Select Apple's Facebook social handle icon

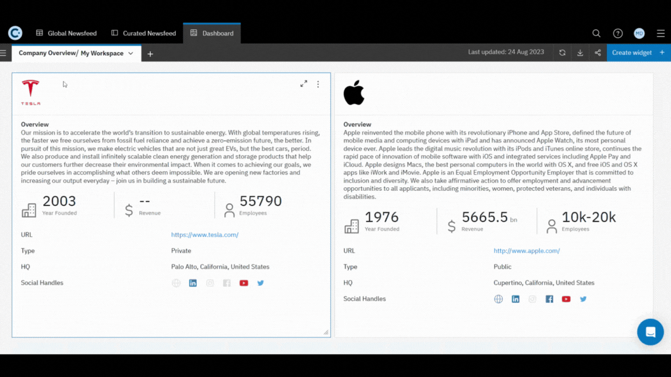point(549,298)
